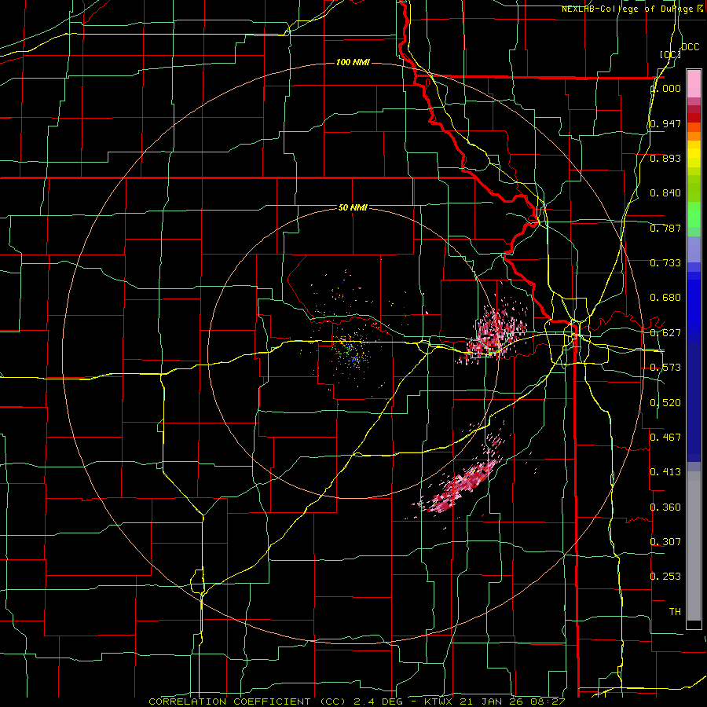
Task: Click the 0.787 scale value
Action: click(665, 228)
